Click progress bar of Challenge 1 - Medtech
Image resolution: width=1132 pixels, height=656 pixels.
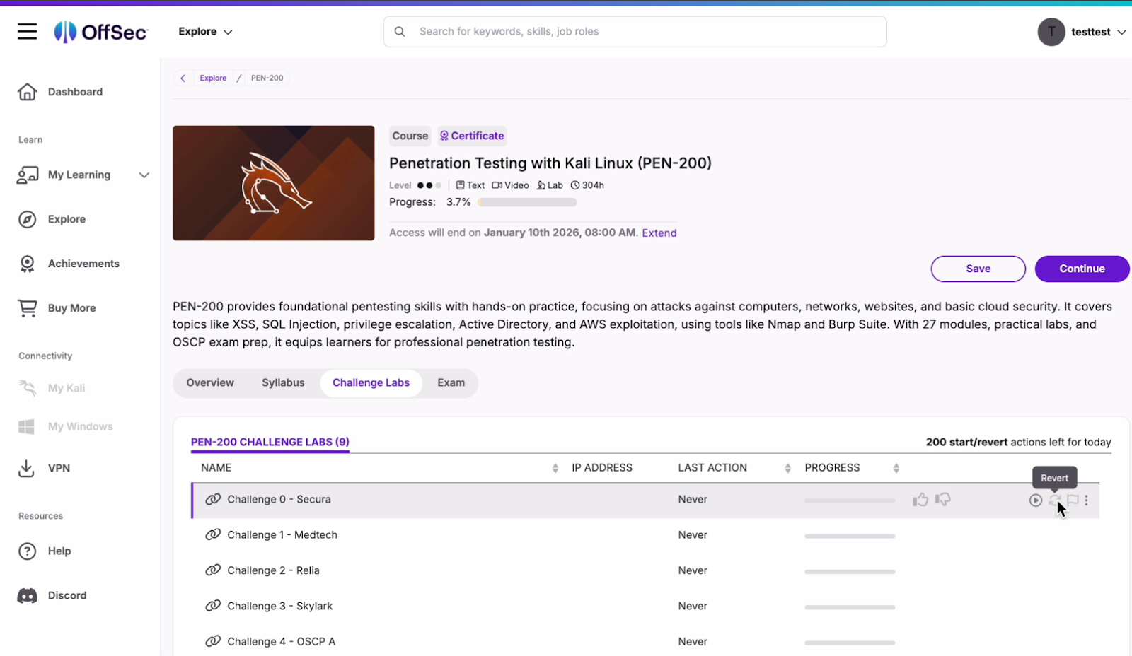(850, 537)
